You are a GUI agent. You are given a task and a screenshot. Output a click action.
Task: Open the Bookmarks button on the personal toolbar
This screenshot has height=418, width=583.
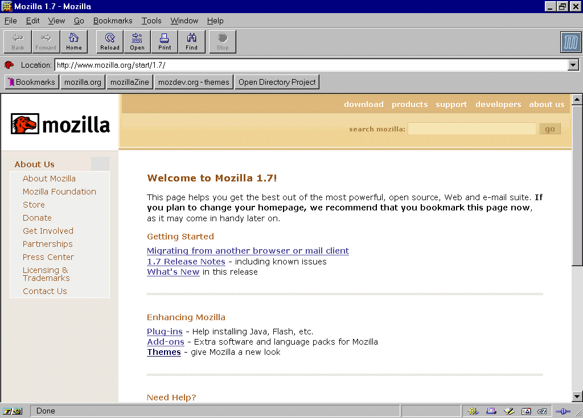click(32, 82)
